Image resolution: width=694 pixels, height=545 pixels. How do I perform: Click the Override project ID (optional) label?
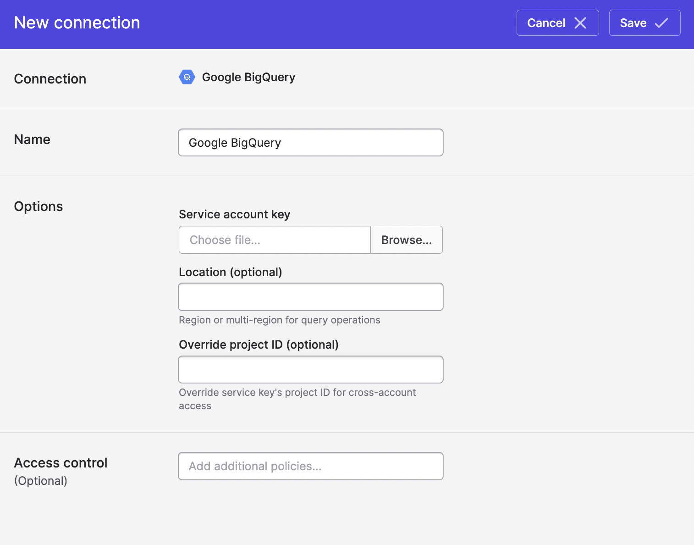coord(259,345)
